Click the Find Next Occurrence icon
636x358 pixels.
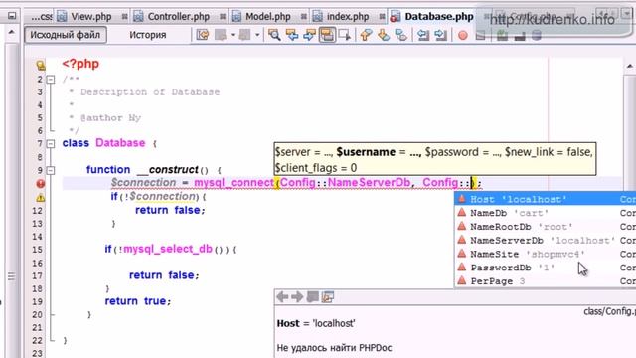309,35
